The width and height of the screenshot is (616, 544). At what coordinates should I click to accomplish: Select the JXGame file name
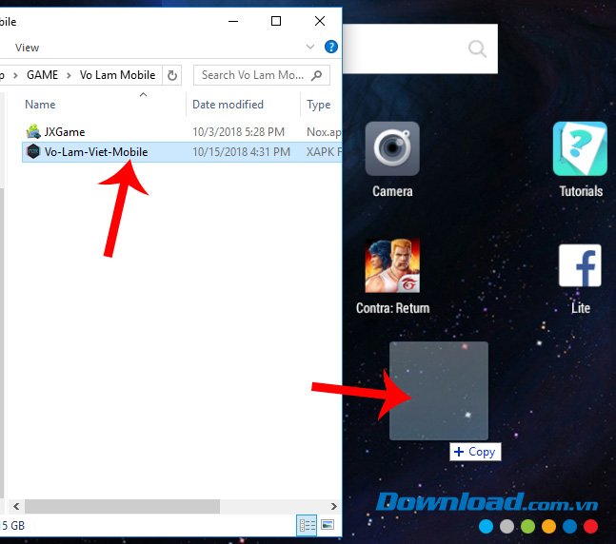click(65, 132)
